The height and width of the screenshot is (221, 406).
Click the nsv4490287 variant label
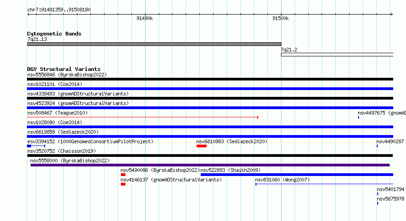pos(390,141)
